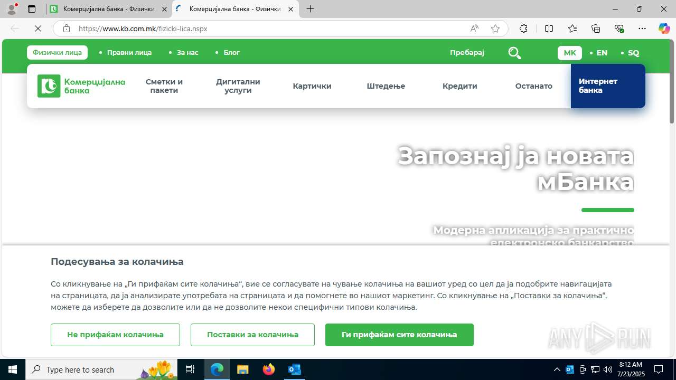Click the Edge profile avatar icon

pos(12,9)
